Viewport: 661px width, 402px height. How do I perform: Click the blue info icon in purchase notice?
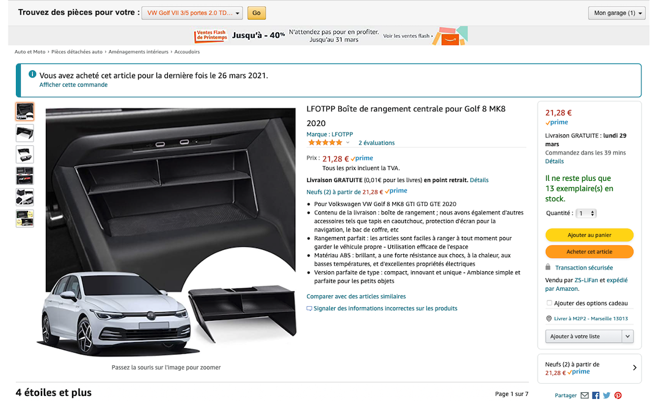coord(32,74)
